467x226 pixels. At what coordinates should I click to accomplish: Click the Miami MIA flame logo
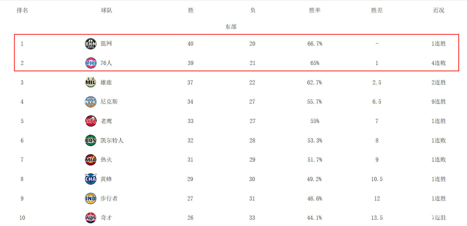coord(91,160)
